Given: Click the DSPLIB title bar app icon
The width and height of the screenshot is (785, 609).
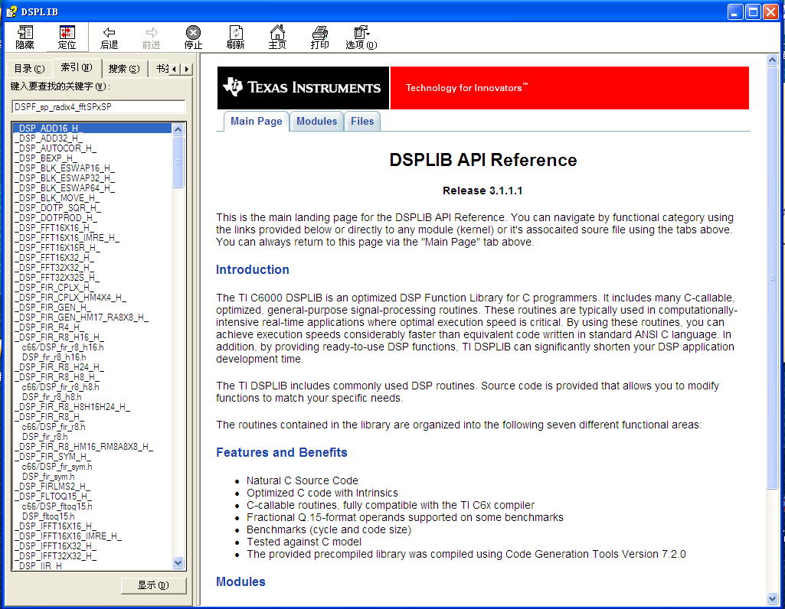Looking at the screenshot, I should point(11,11).
